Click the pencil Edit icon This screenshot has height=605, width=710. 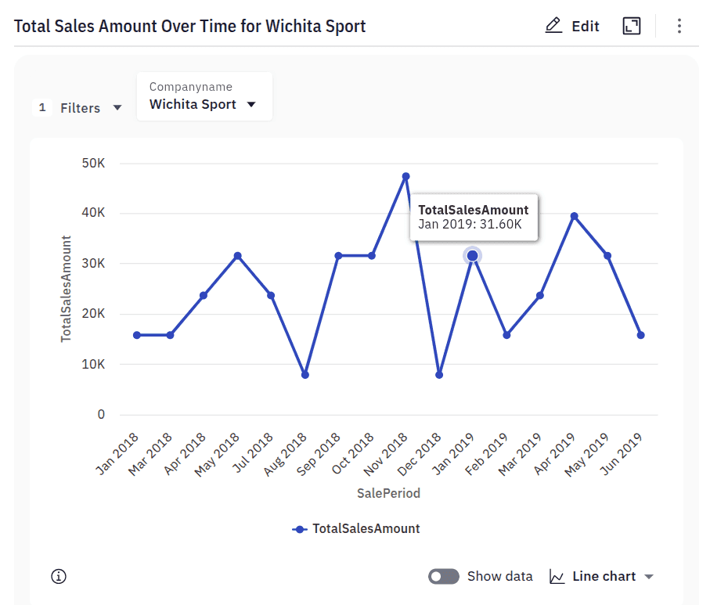pos(555,26)
